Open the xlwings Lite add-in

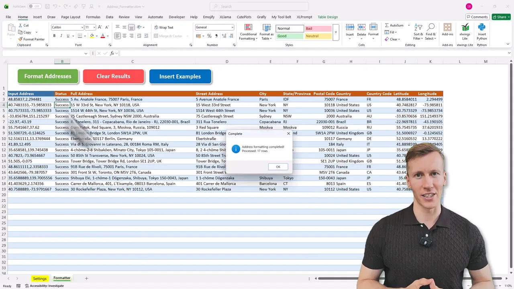tap(465, 31)
